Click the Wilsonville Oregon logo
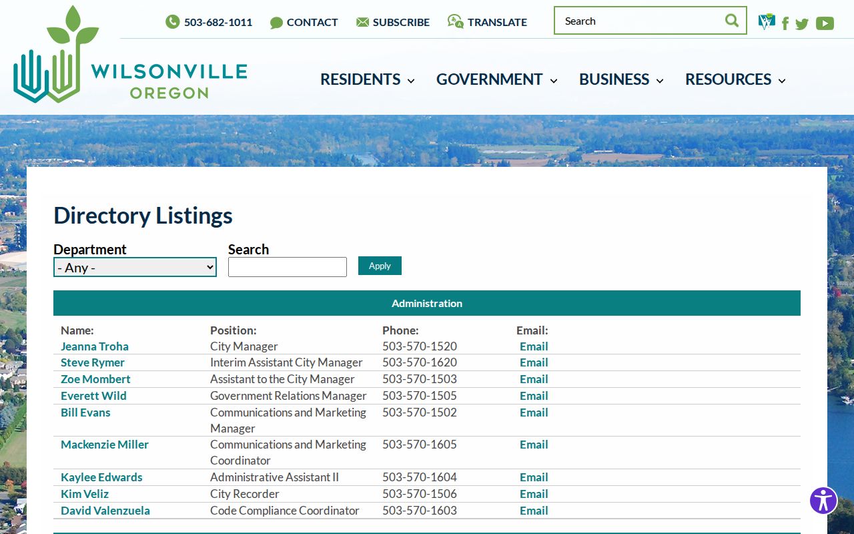The height and width of the screenshot is (534, 854). tap(130, 55)
